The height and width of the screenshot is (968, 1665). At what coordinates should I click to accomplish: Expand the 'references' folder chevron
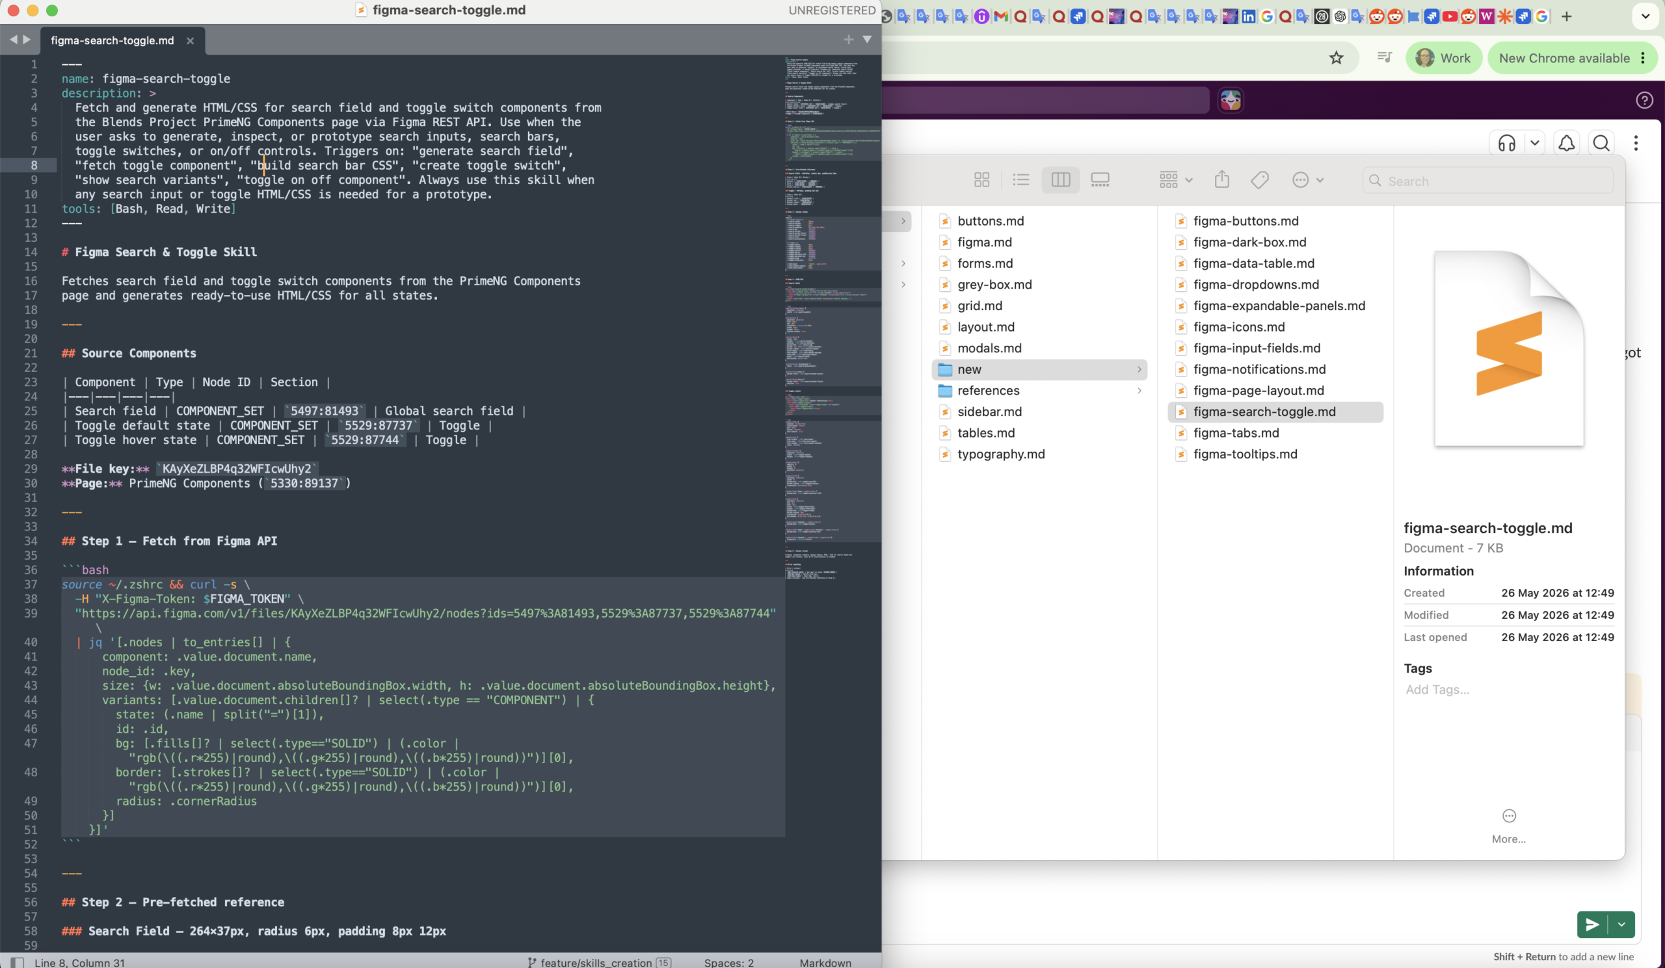tap(1139, 390)
